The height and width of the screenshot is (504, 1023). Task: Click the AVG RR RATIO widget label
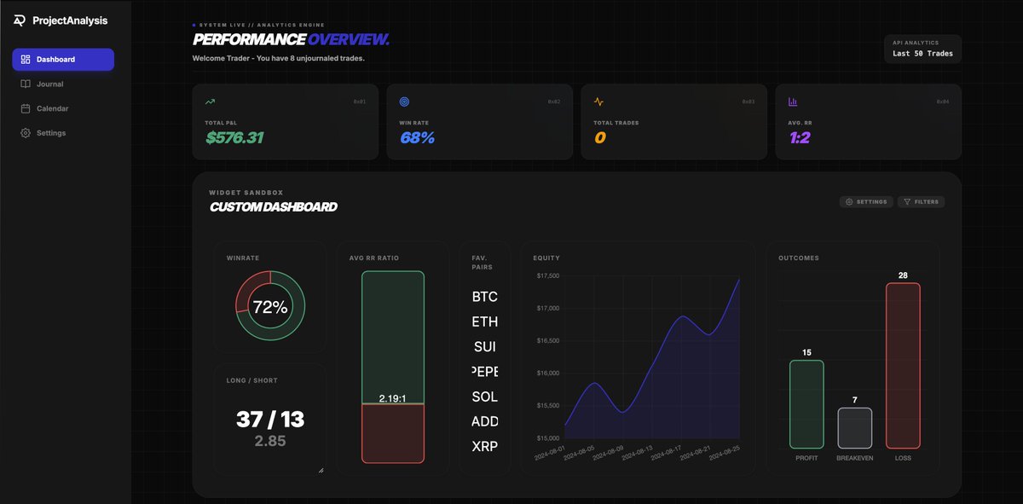tap(373, 258)
